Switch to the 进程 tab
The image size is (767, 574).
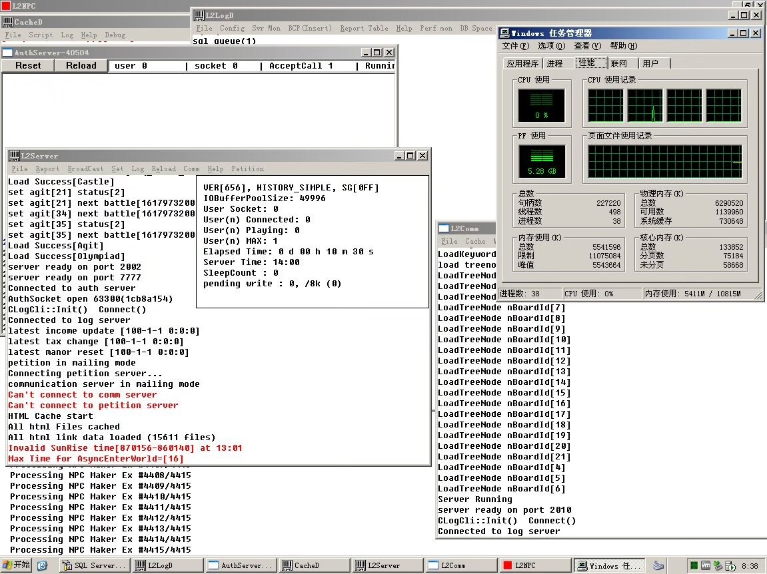pyautogui.click(x=554, y=63)
